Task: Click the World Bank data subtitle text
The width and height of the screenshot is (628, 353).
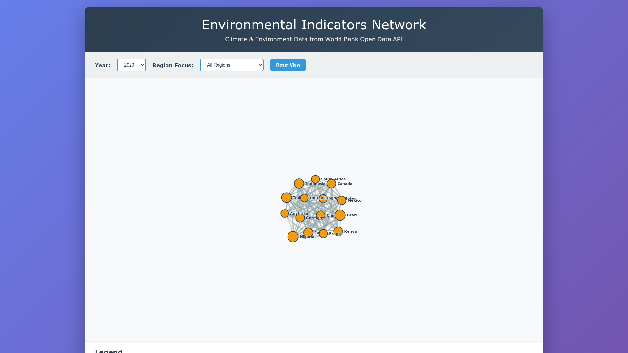Action: pyautogui.click(x=314, y=39)
